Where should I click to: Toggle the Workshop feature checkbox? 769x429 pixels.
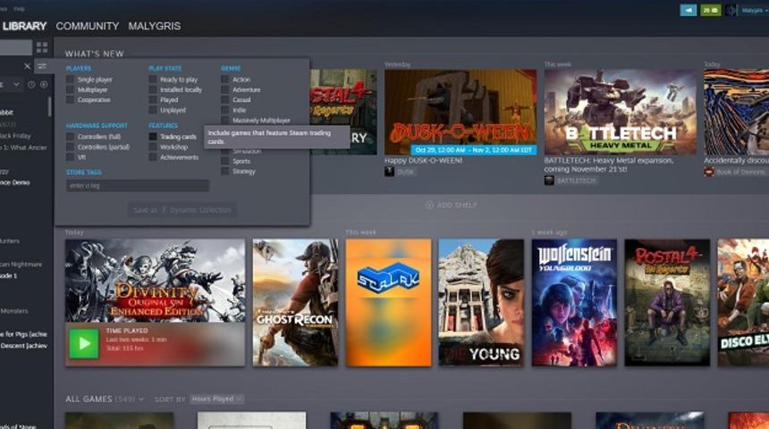[x=153, y=147]
